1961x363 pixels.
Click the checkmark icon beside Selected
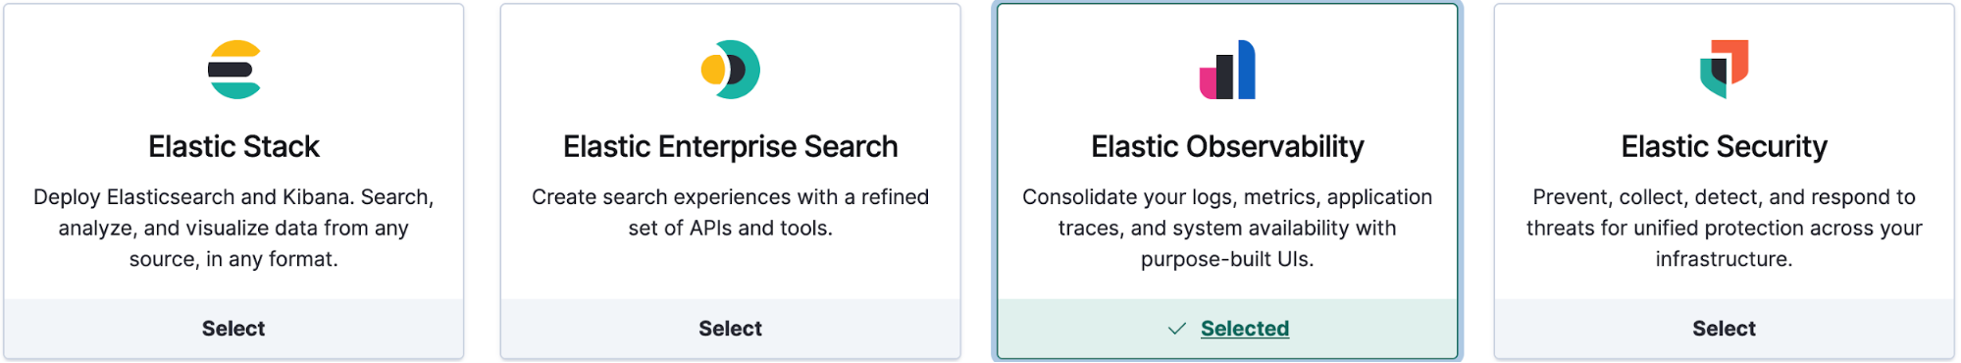[1177, 329]
